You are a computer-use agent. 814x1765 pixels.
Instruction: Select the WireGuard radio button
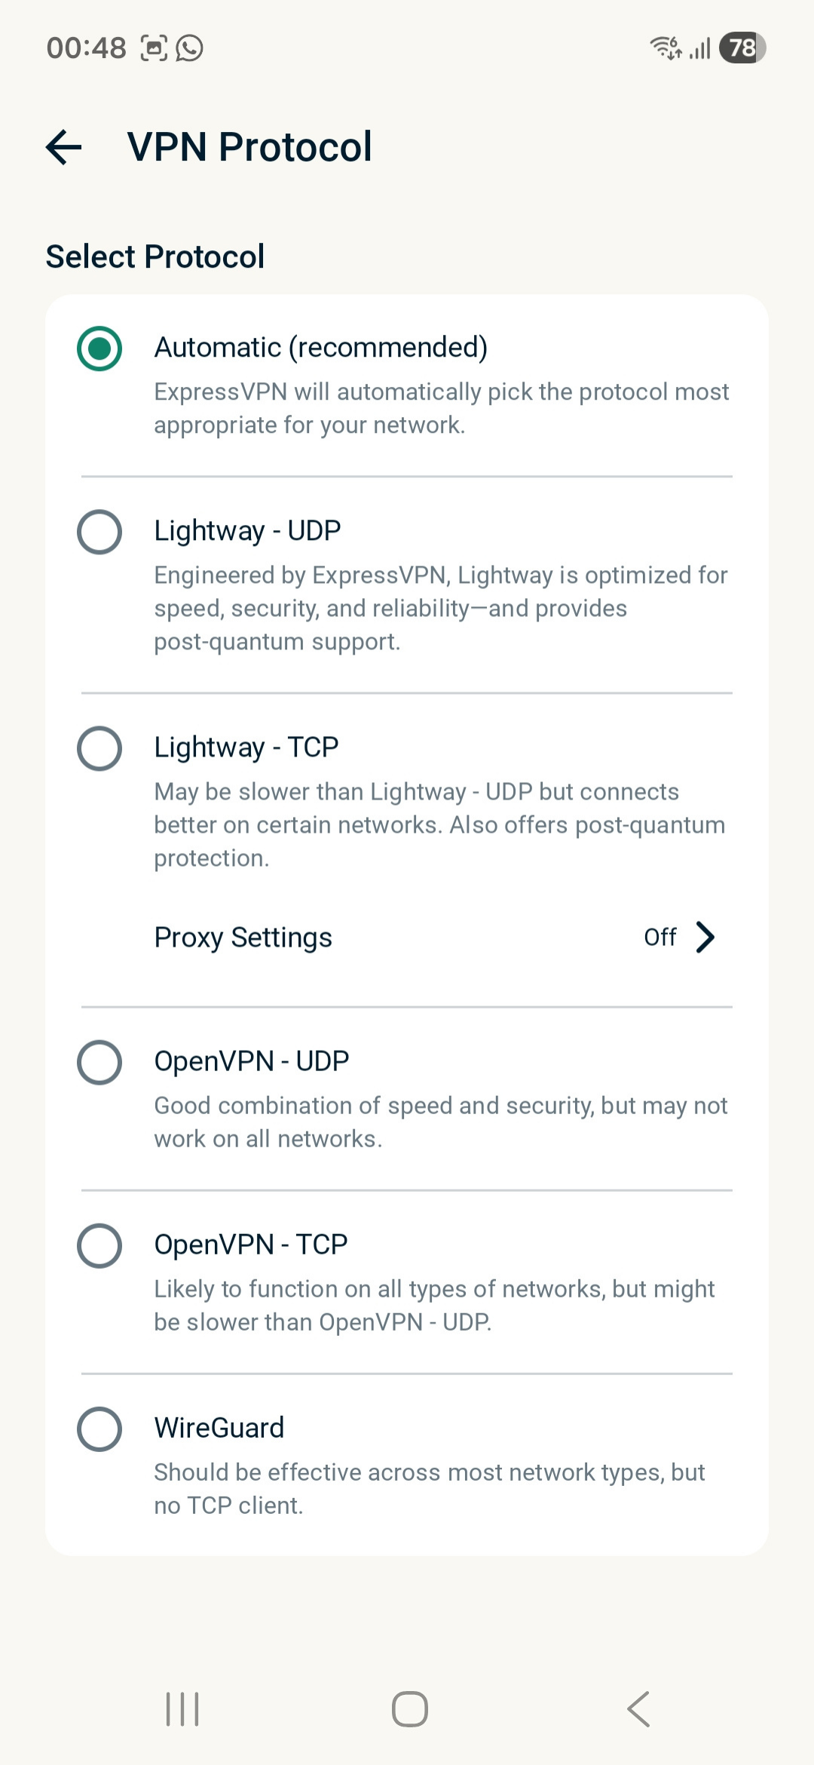(x=99, y=1429)
